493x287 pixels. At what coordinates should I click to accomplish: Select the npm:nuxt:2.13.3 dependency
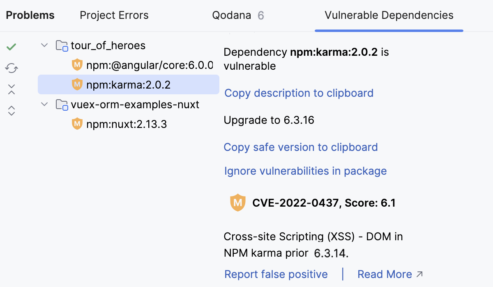(126, 124)
